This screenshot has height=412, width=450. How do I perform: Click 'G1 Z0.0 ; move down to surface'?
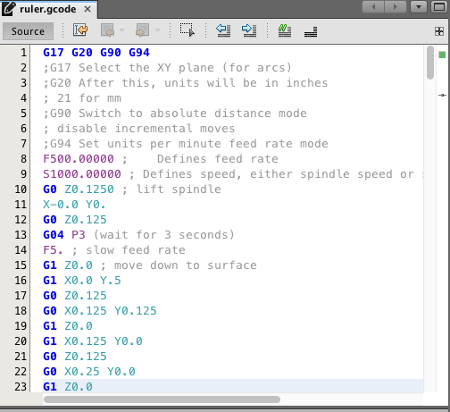click(x=150, y=265)
